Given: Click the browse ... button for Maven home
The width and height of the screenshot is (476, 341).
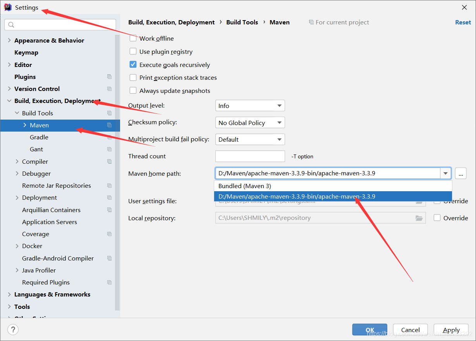Looking at the screenshot, I should pyautogui.click(x=461, y=173).
